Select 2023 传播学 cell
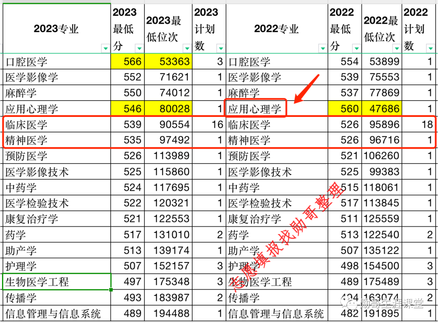The height and width of the screenshot is (323, 438). tap(57, 297)
